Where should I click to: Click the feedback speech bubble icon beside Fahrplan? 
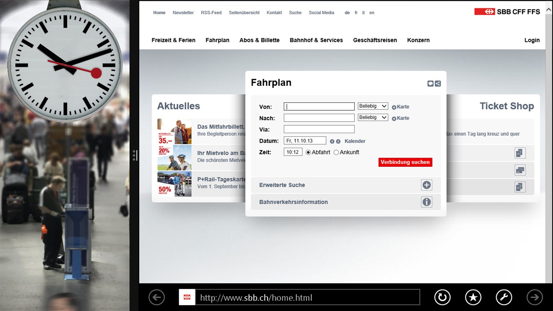click(430, 84)
